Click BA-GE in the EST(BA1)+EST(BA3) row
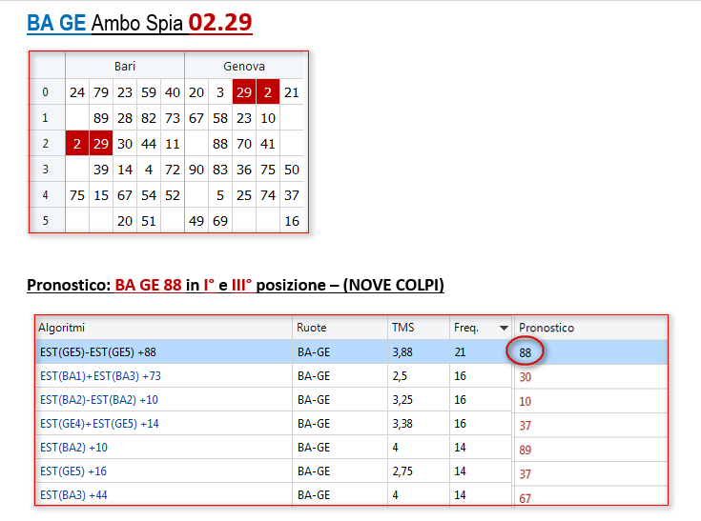 314,376
